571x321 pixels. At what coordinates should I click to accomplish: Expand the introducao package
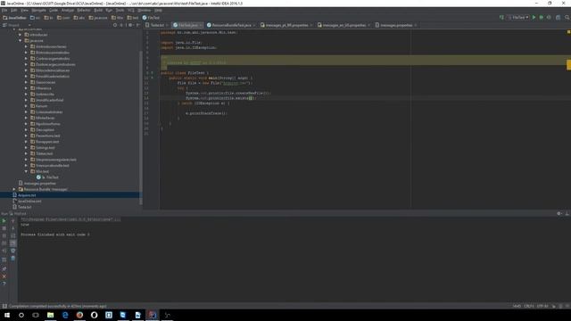point(21,35)
